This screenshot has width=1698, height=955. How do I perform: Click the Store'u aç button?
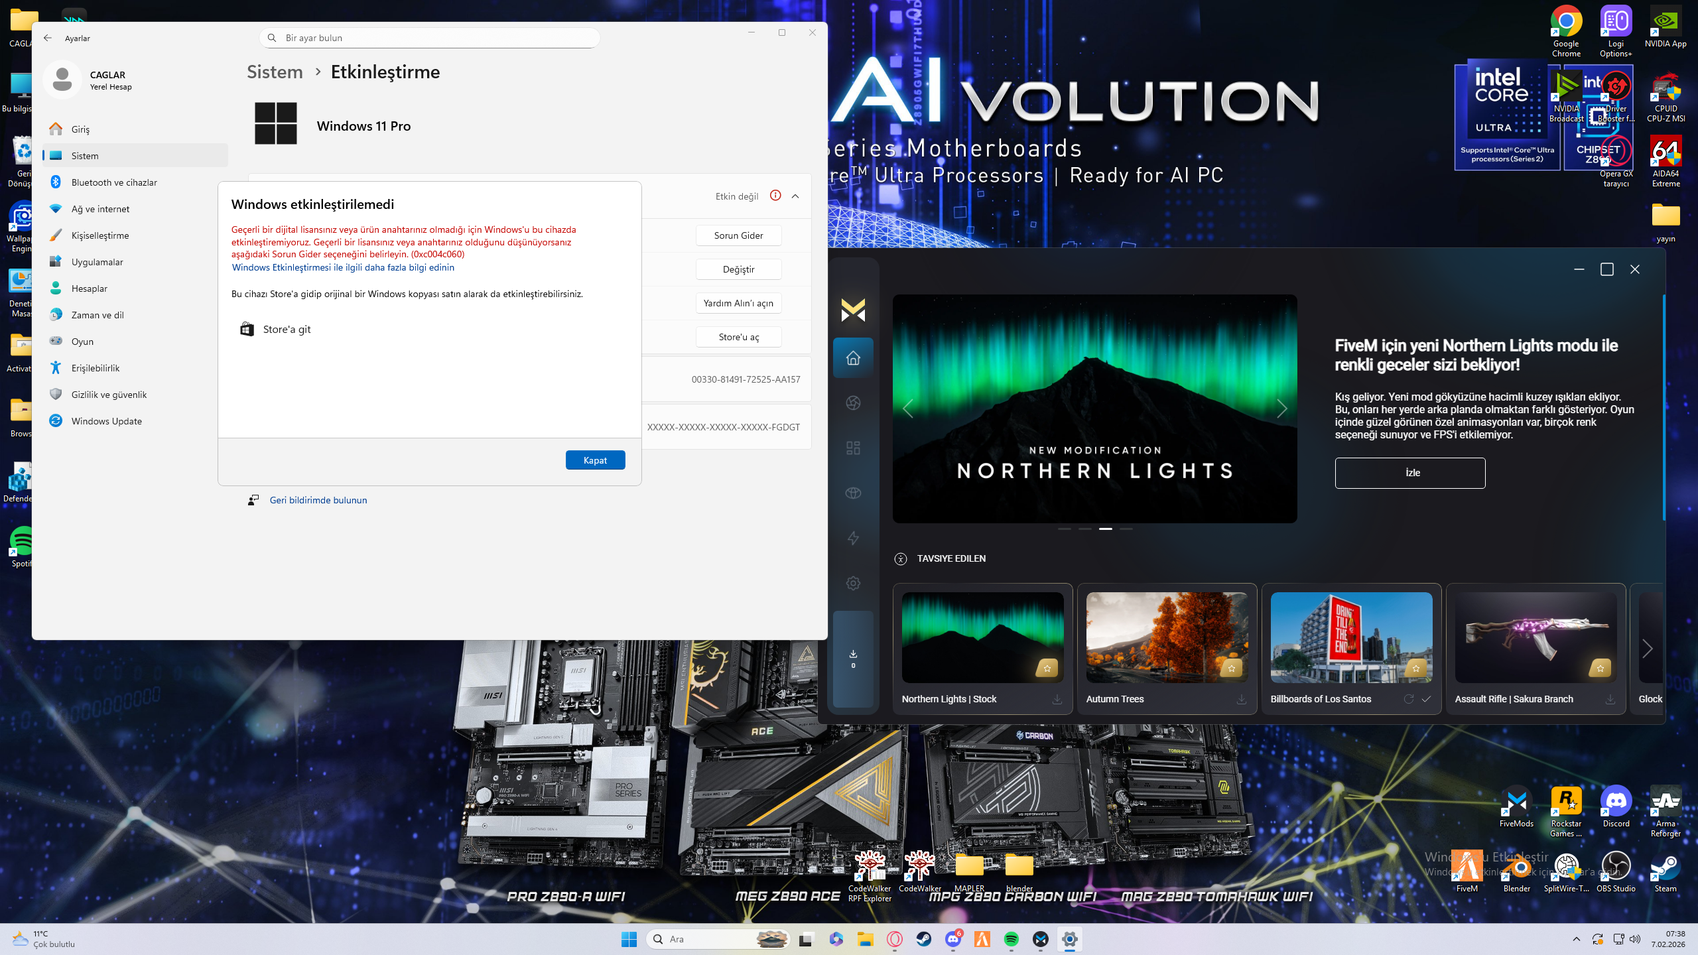pyautogui.click(x=738, y=337)
